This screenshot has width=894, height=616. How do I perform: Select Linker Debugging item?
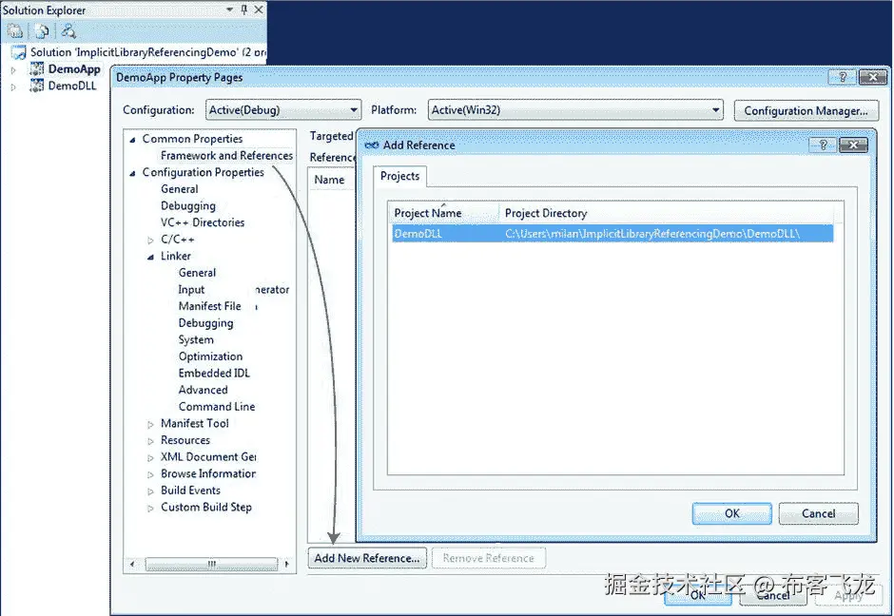pos(205,323)
